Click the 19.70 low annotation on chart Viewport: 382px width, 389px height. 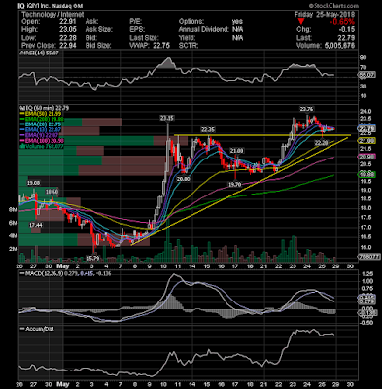coord(235,184)
